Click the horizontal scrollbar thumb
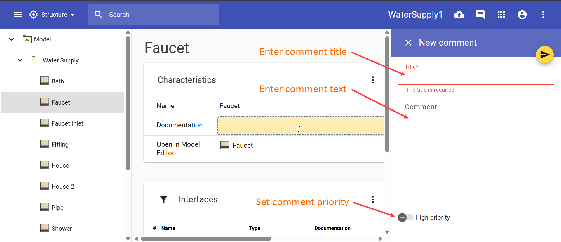The height and width of the screenshot is (242, 561). (x=206, y=239)
